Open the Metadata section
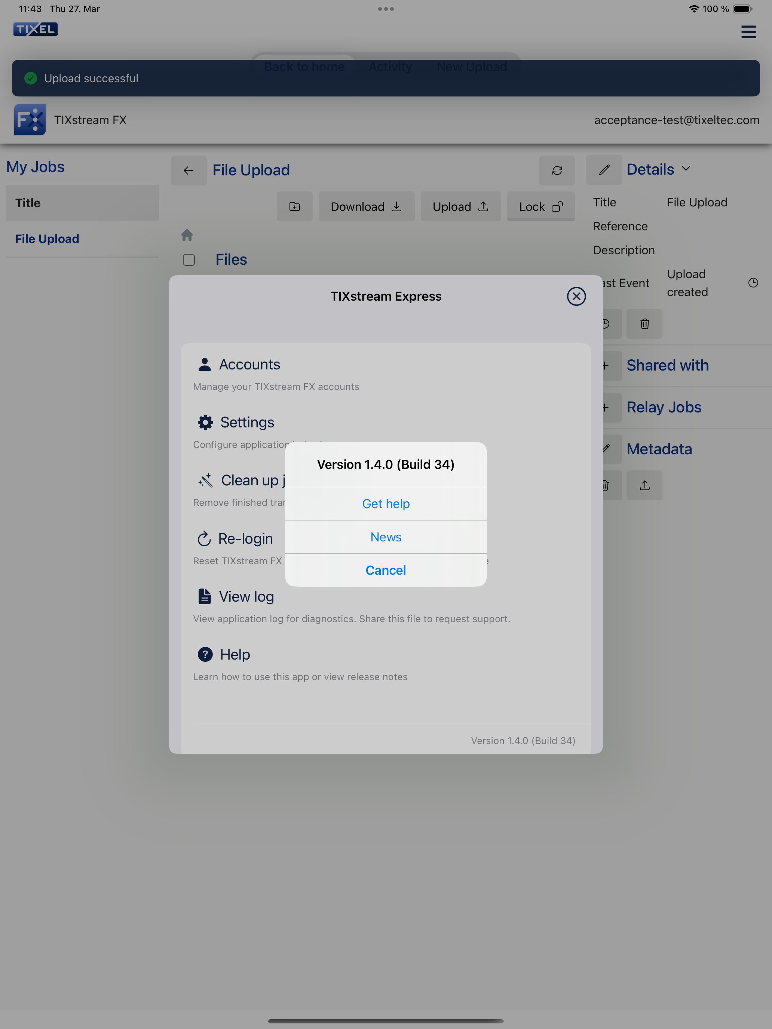The height and width of the screenshot is (1029, 772). (659, 449)
